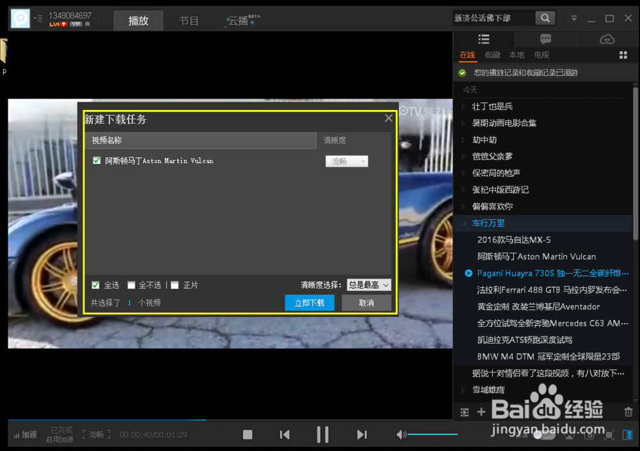
Task: Toggle the barrage OFF switch in bottom bar
Action: click(545, 435)
